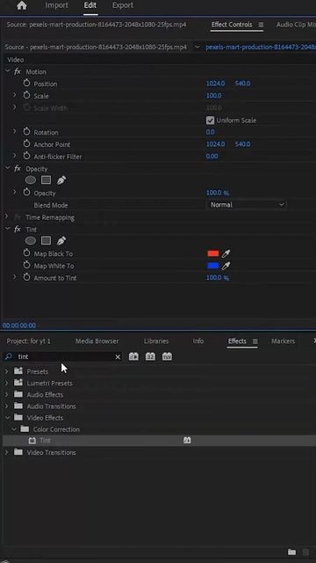Click the Position Y value 540.0
The height and width of the screenshot is (563, 316).
click(242, 84)
